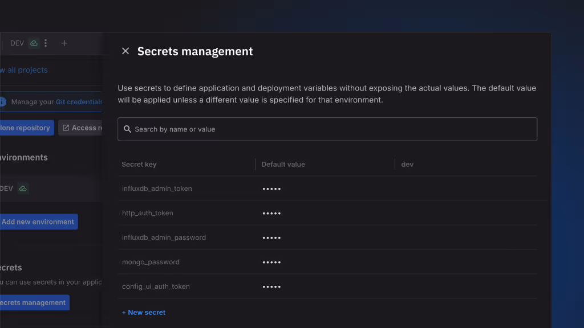
Task: Close the Secrets management panel
Action: click(x=125, y=51)
